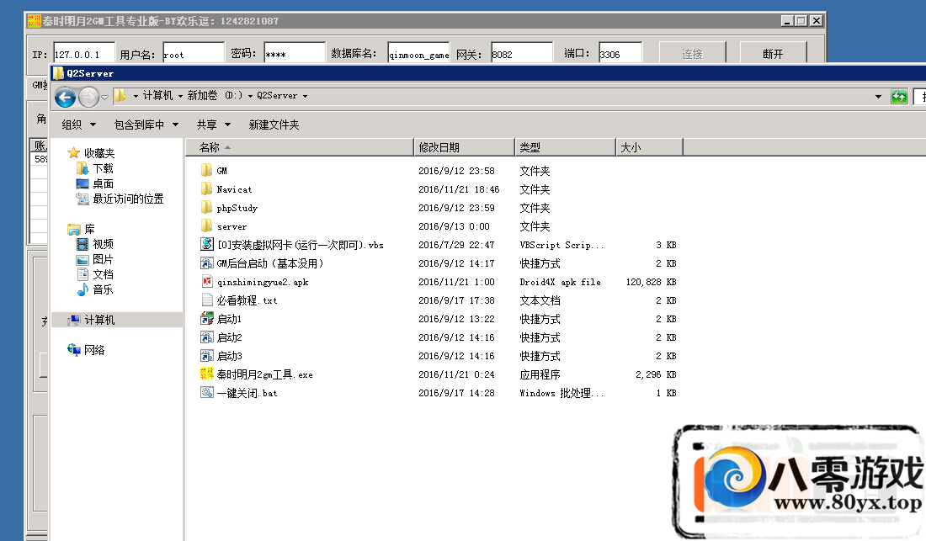Select the server folder icon
The height and width of the screenshot is (541, 926).
206,226
